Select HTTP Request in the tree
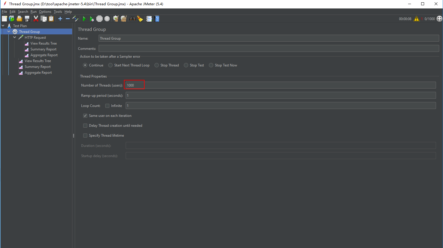Viewport: 443px width, 248px height. point(35,38)
